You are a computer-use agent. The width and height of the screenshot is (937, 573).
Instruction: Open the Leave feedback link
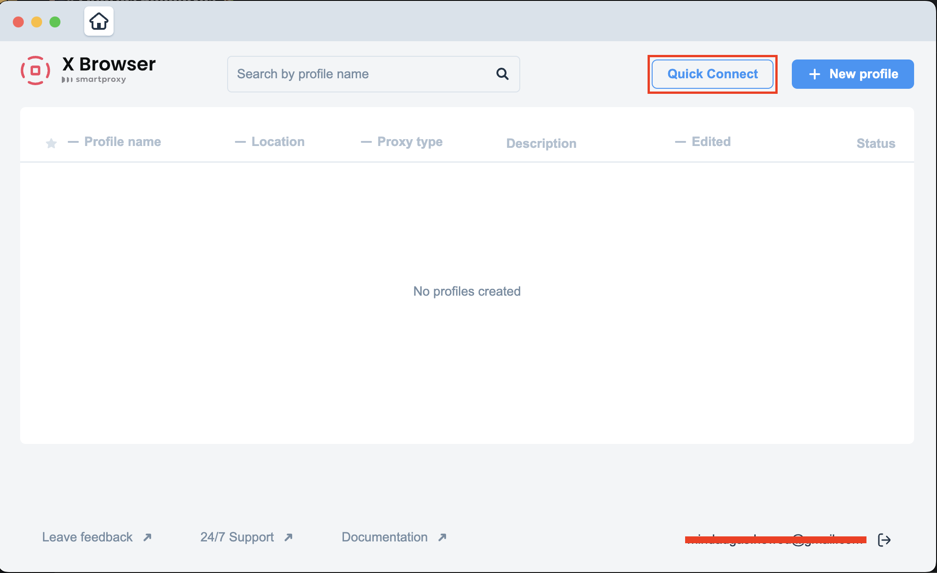coord(87,537)
